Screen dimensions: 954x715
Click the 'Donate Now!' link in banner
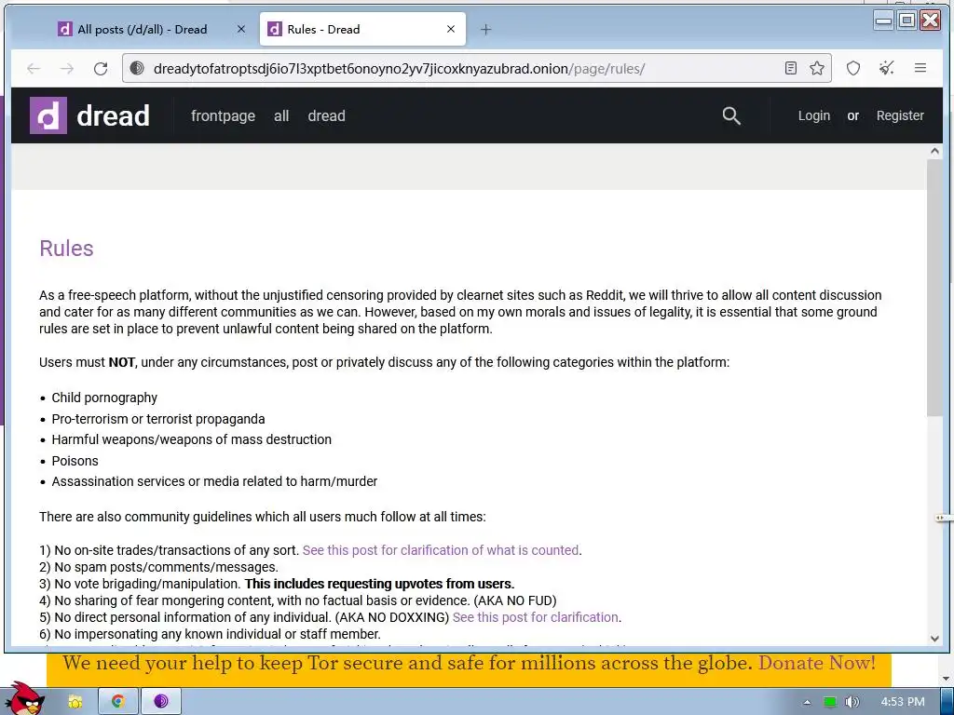pyautogui.click(x=817, y=663)
